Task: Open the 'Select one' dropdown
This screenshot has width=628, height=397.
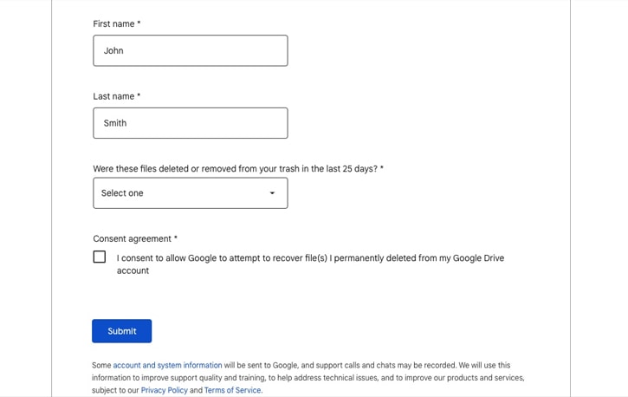Action: pyautogui.click(x=191, y=193)
